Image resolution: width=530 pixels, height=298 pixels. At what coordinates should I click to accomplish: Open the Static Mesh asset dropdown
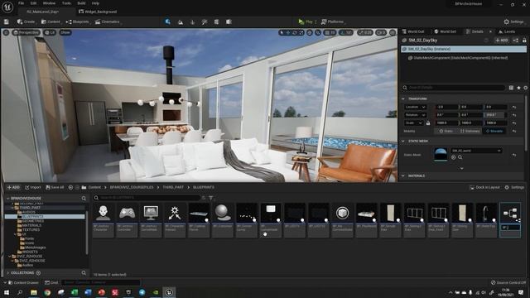pyautogui.click(x=476, y=151)
